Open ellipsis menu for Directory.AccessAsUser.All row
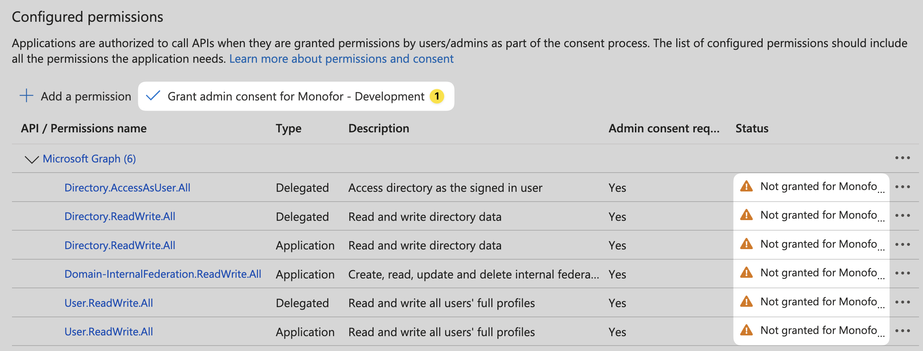Viewport: 923px width, 351px height. coord(902,187)
